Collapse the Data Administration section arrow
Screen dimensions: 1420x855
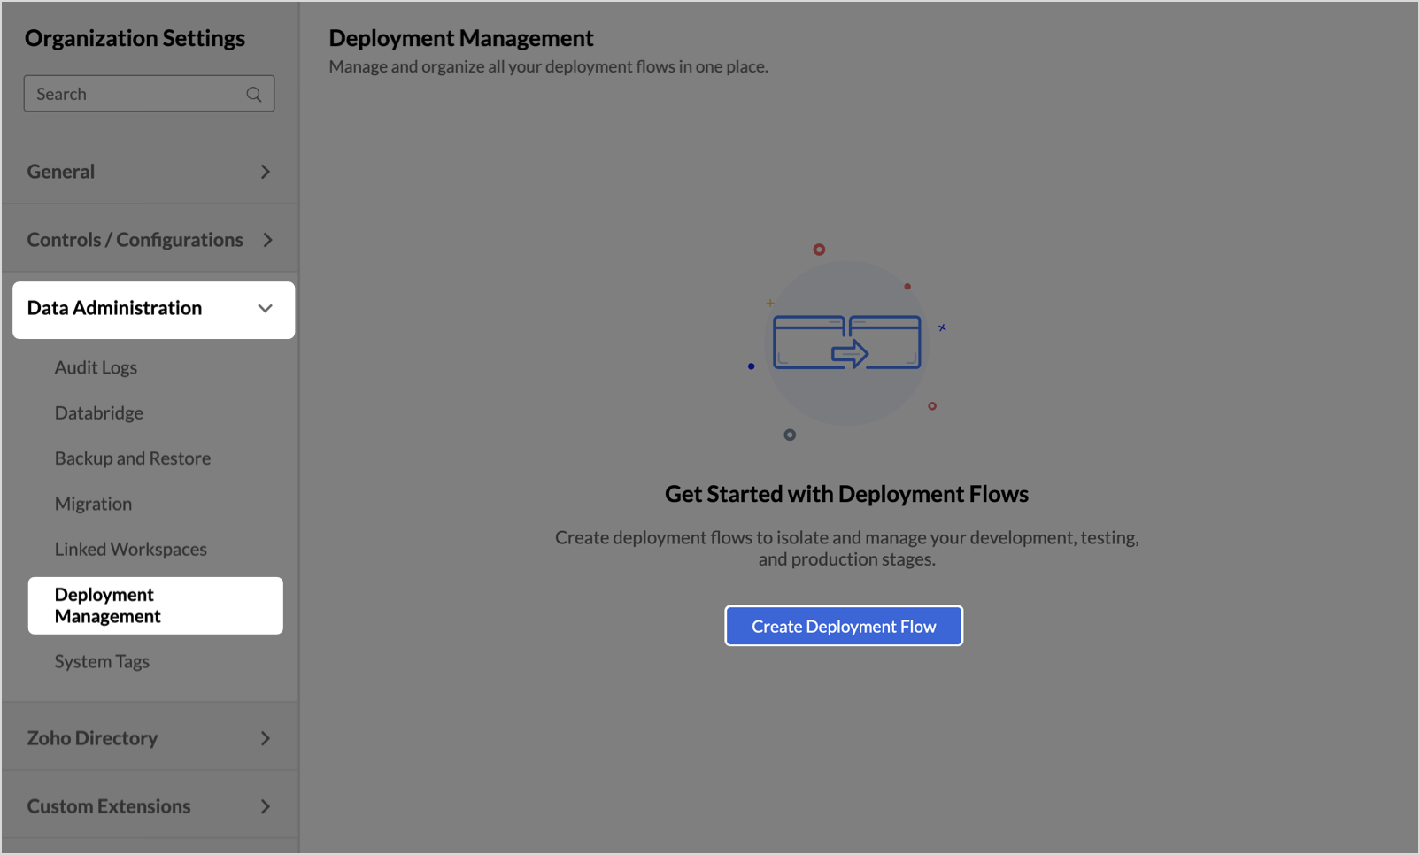[x=265, y=308]
